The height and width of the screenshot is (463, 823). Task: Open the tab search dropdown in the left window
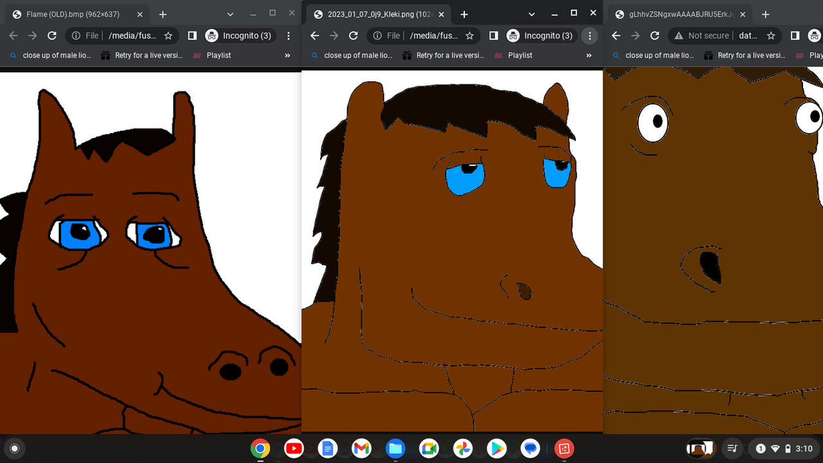[x=230, y=14]
